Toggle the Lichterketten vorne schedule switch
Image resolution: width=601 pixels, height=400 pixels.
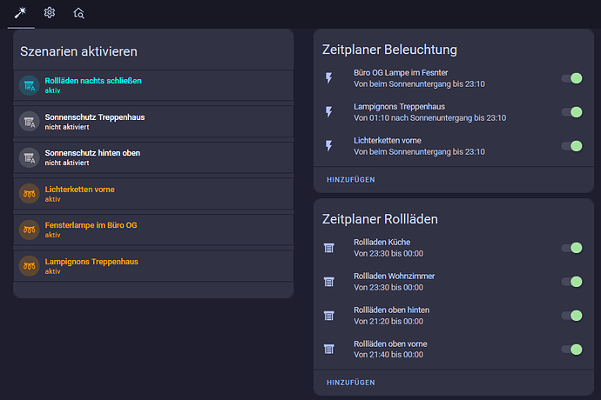click(x=572, y=146)
